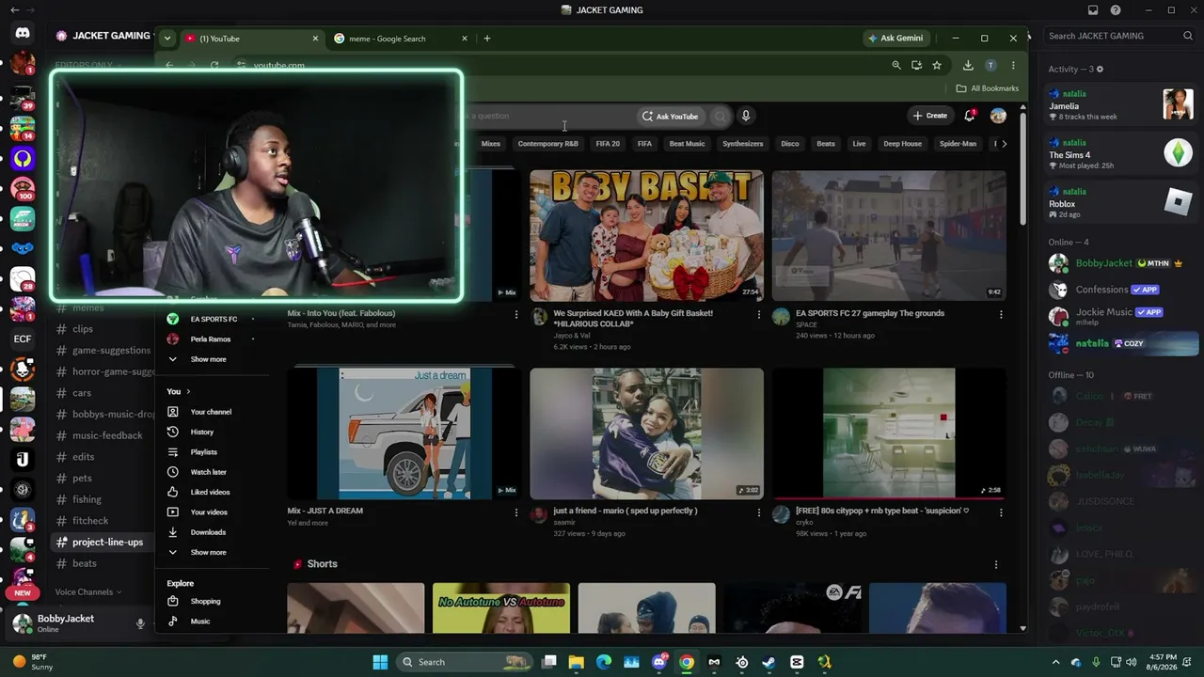Open Activity settings gear in member list

click(1100, 69)
